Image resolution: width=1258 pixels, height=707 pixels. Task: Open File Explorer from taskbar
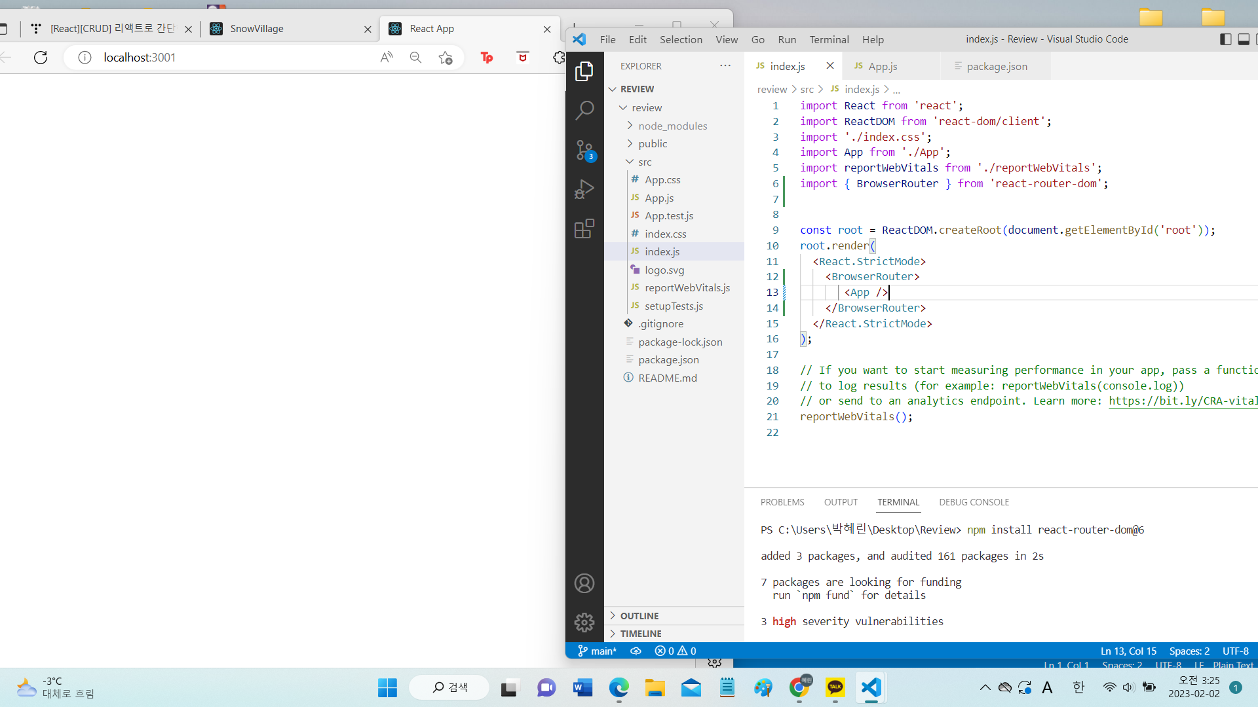(655, 687)
